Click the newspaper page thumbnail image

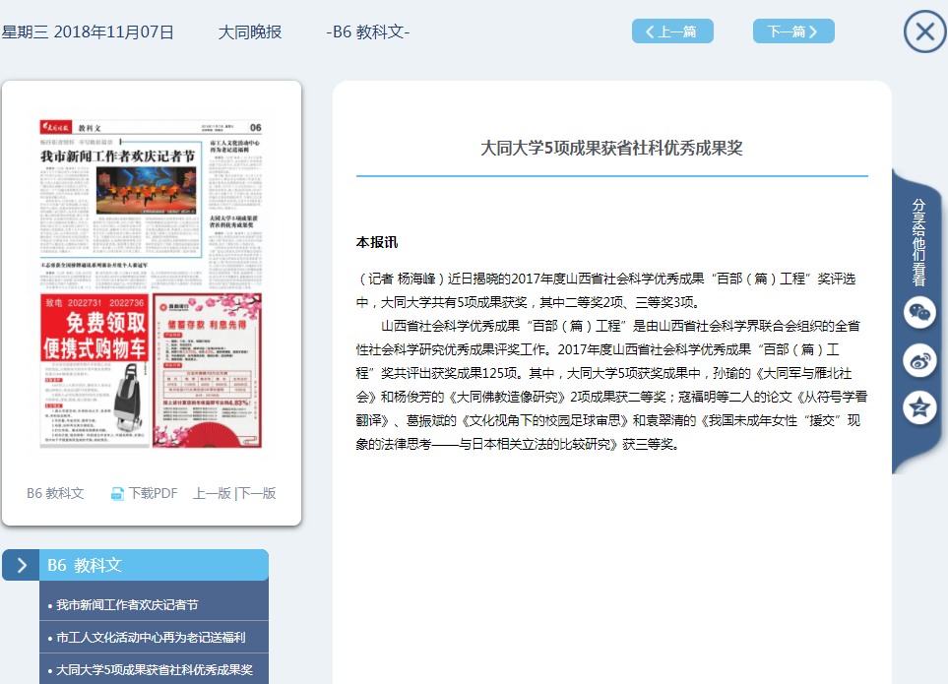(x=152, y=284)
